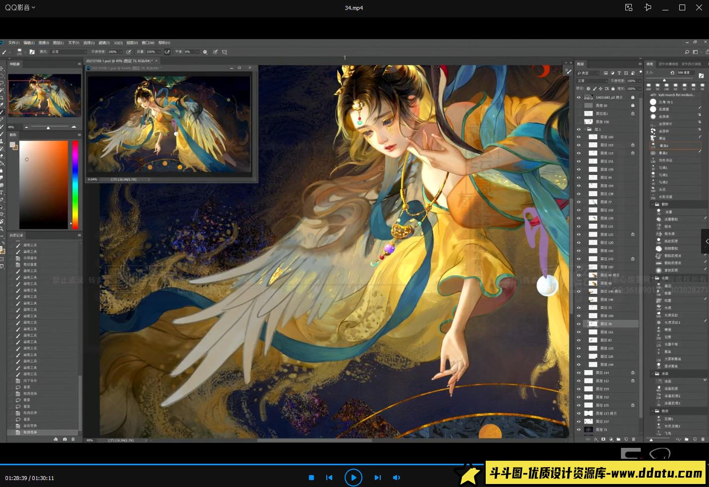This screenshot has width=709, height=487.
Task: Select the 晕染1 brush preset
Action: 675,146
